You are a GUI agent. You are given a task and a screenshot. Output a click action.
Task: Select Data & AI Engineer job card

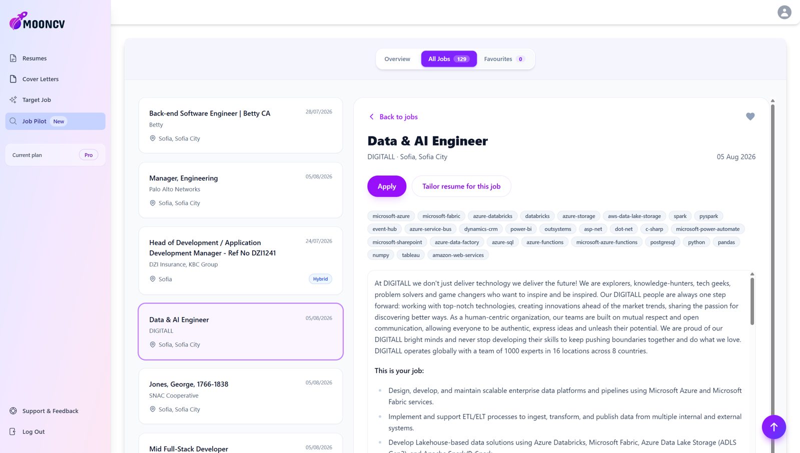[241, 331]
